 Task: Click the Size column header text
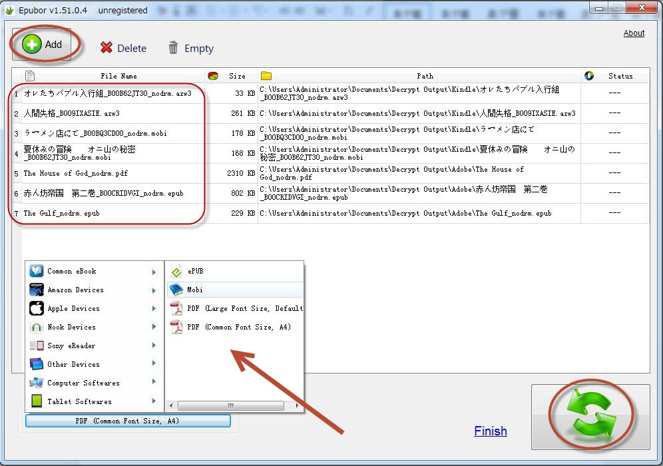237,76
